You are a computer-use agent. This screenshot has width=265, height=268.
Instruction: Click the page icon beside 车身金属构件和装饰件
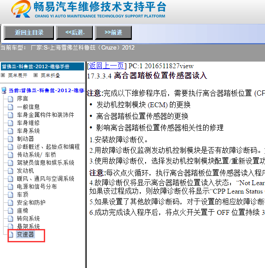tap(11, 115)
